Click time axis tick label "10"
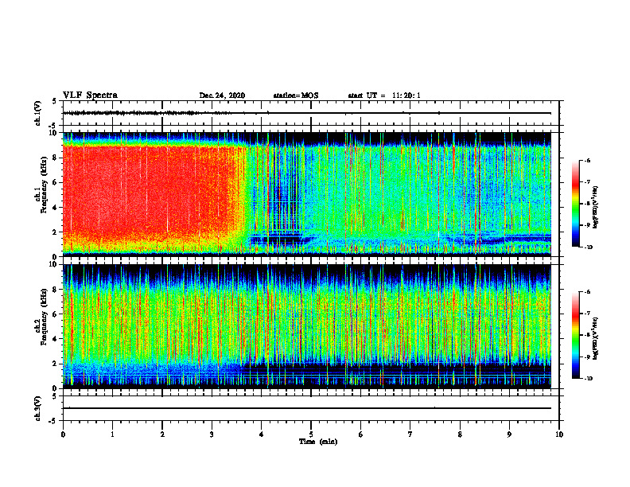The image size is (630, 487). 559,434
